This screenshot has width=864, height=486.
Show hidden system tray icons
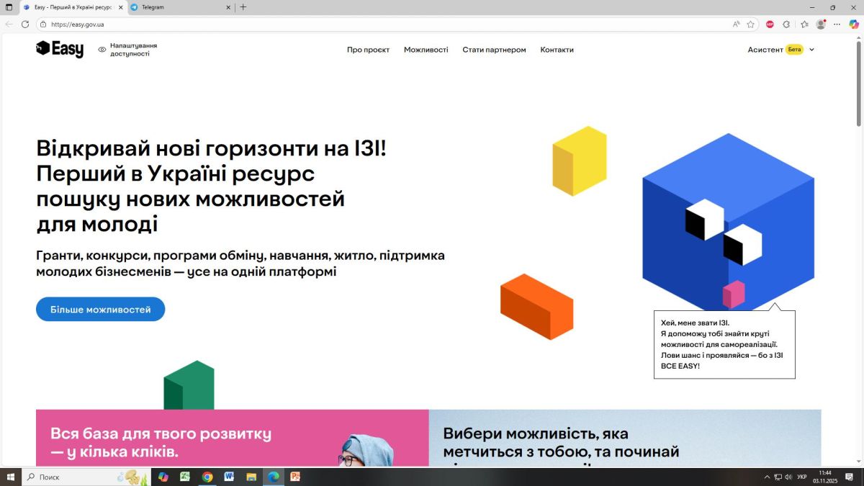tap(767, 477)
